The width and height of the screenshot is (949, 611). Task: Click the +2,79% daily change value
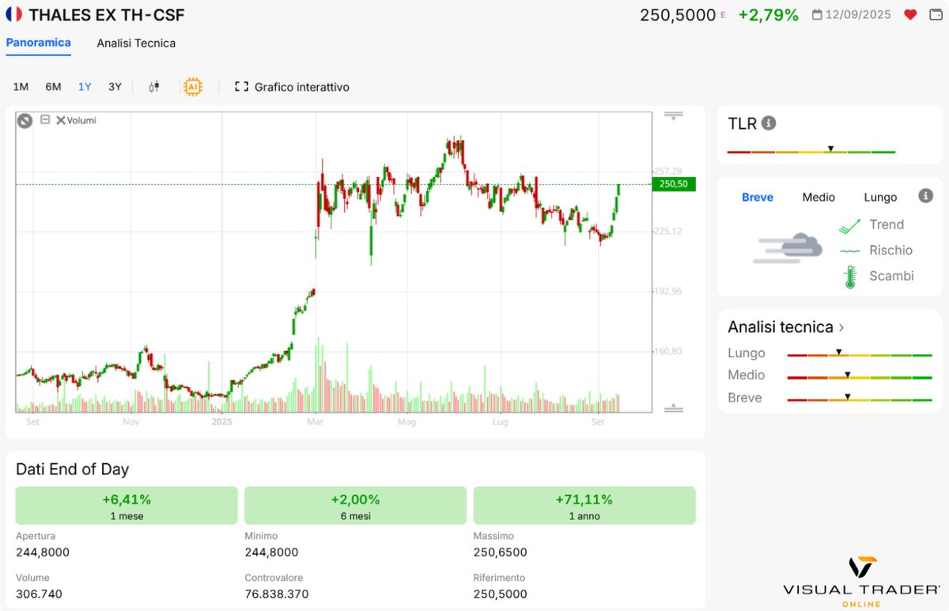tap(768, 14)
